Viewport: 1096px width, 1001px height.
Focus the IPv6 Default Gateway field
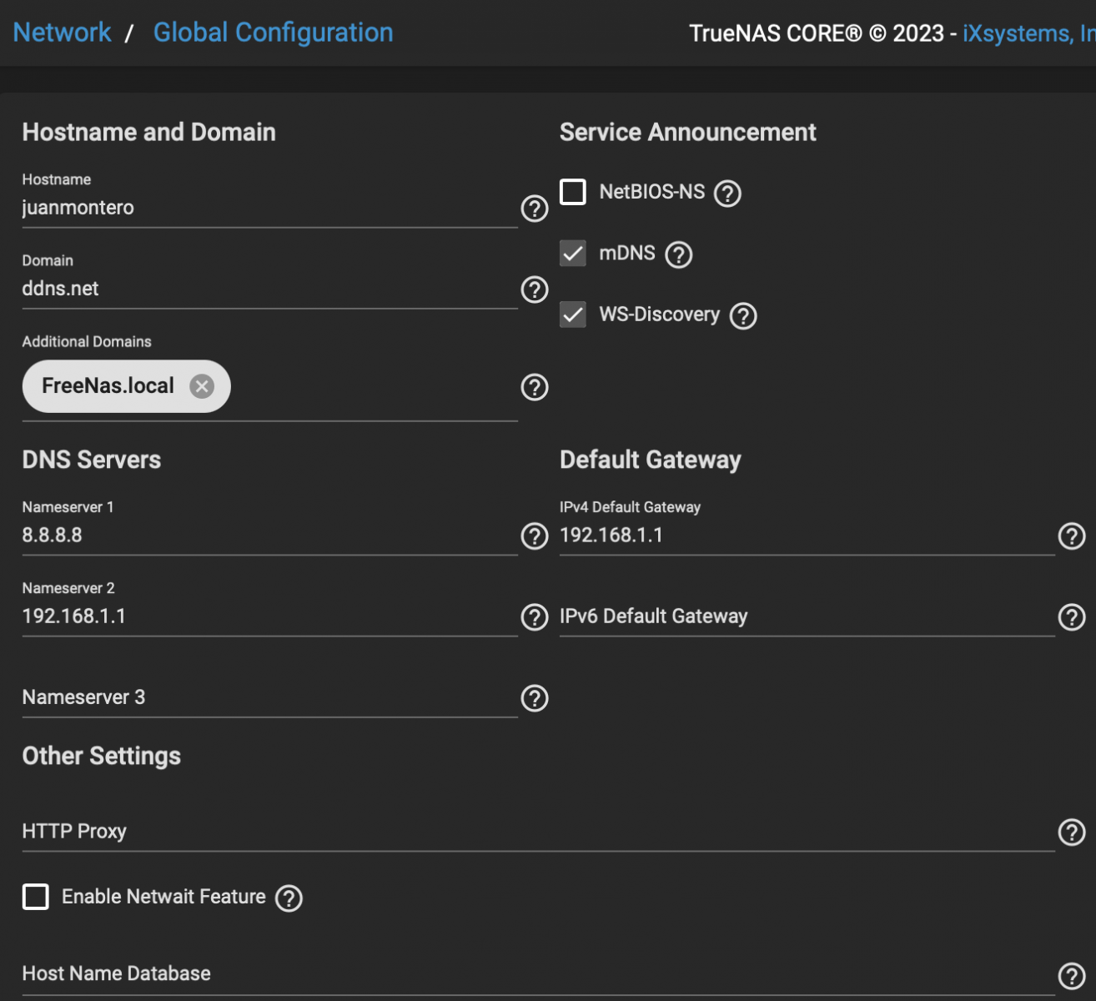click(807, 616)
